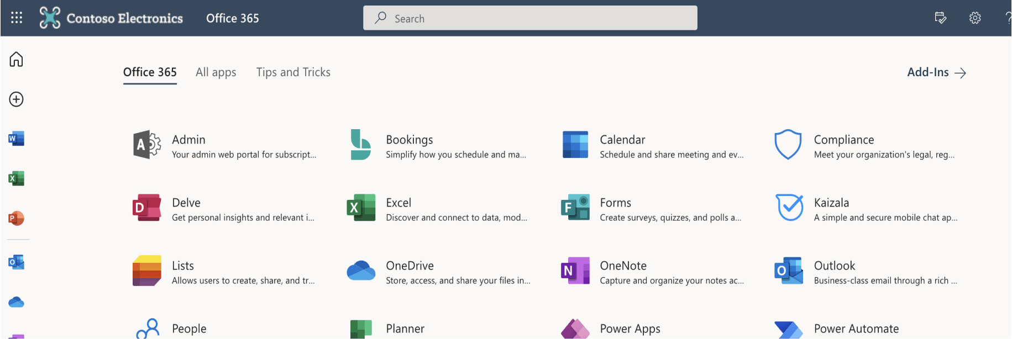
Task: Open the Compliance title link
Action: 844,140
